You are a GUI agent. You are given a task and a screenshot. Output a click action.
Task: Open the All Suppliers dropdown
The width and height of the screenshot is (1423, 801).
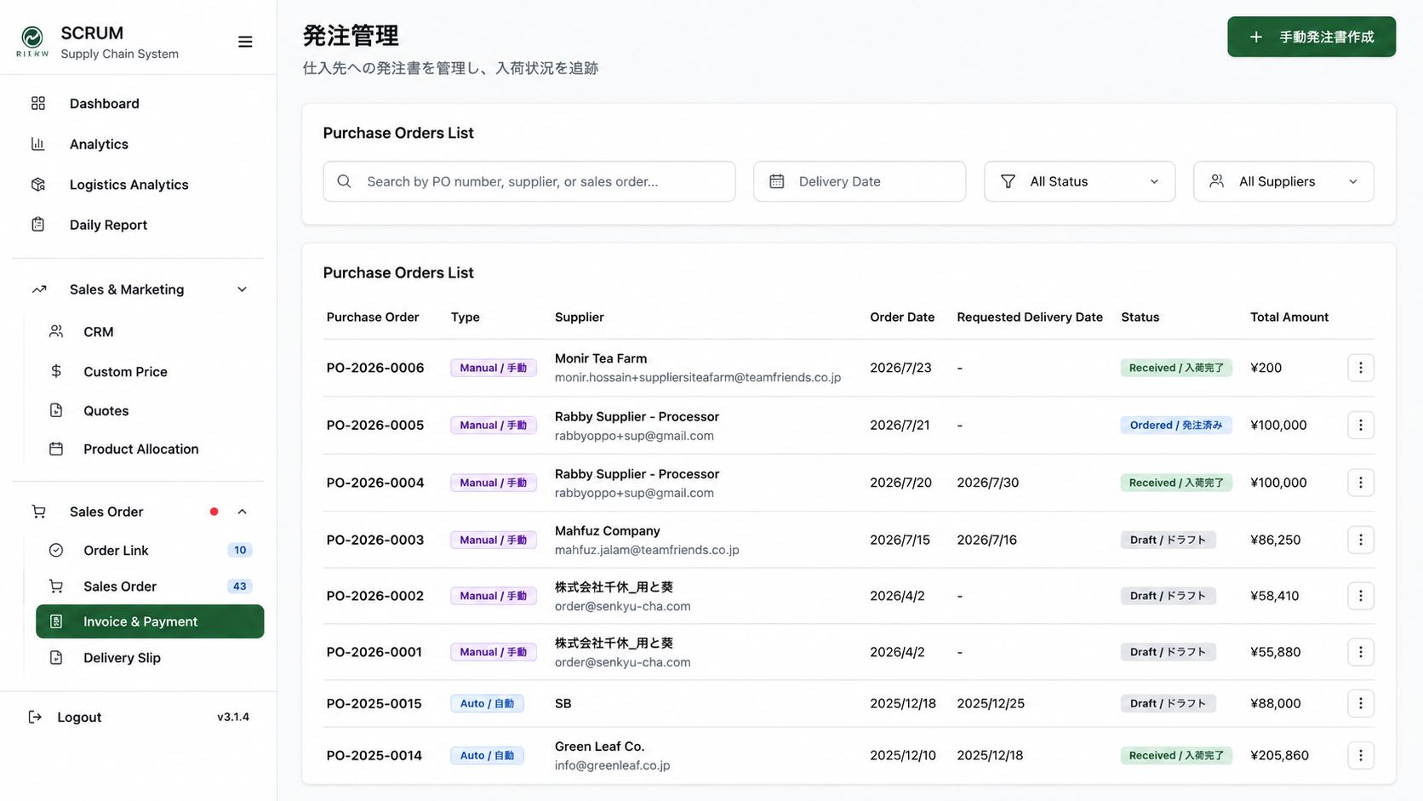[1283, 181]
